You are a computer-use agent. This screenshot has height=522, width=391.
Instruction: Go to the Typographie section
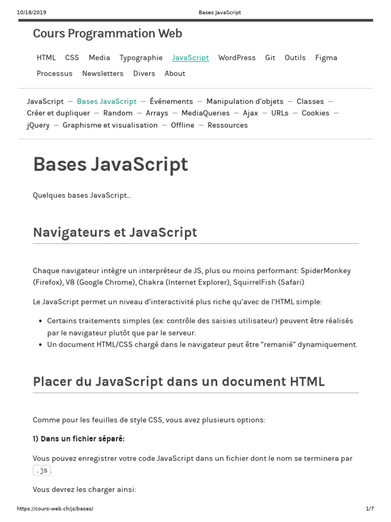click(141, 58)
